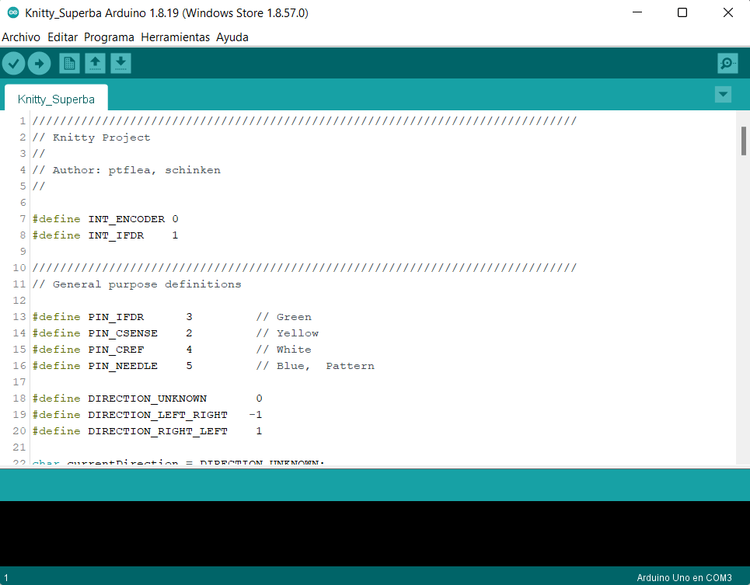Click in the black console output area

point(373,533)
